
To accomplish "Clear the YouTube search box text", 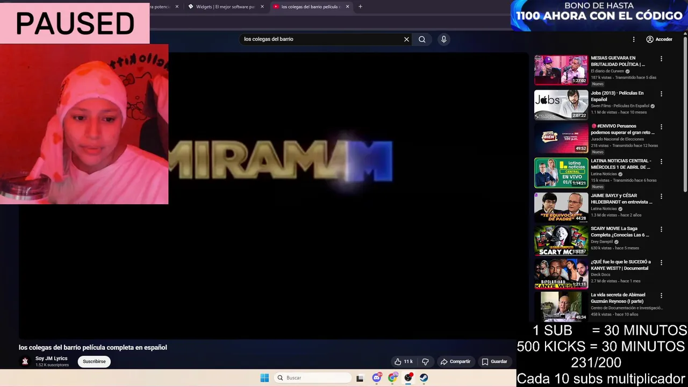I will point(406,39).
